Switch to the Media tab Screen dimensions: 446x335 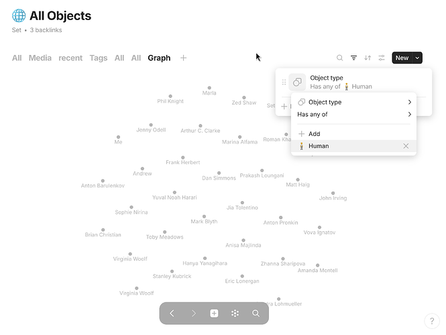pos(40,58)
